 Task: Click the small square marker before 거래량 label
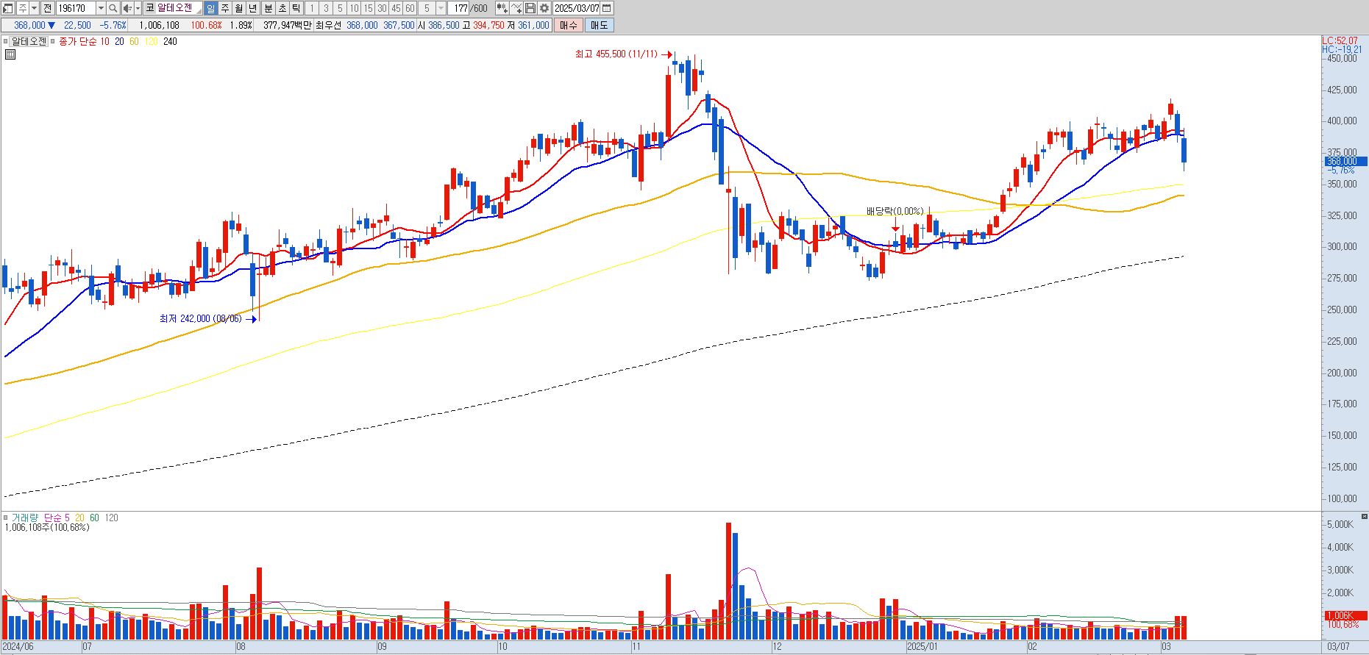pos(6,518)
